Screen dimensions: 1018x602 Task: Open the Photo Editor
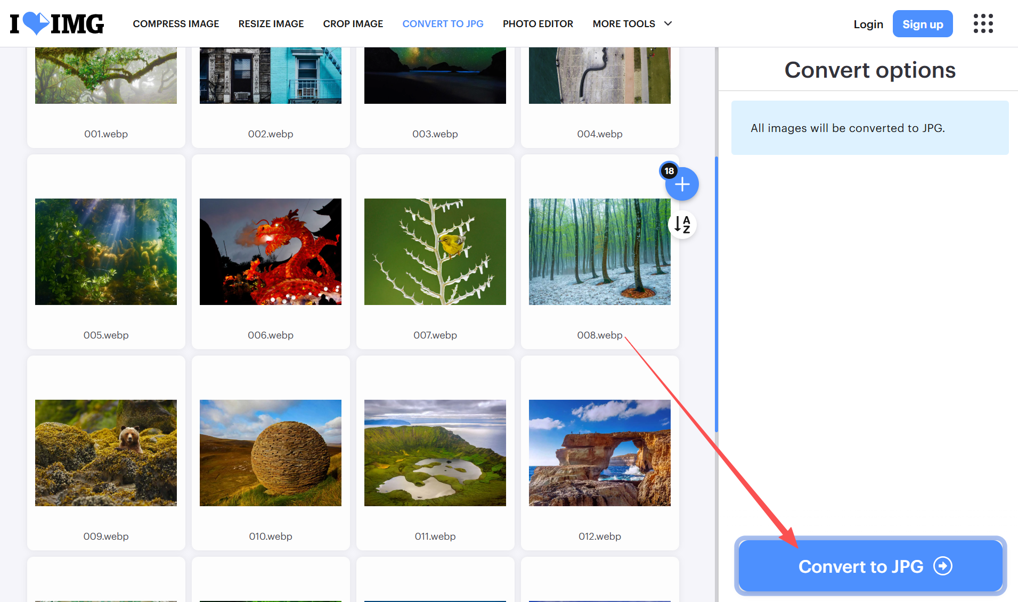click(538, 24)
